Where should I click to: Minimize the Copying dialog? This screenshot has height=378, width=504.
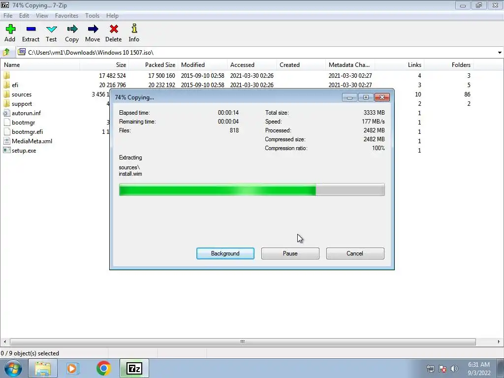pos(349,97)
